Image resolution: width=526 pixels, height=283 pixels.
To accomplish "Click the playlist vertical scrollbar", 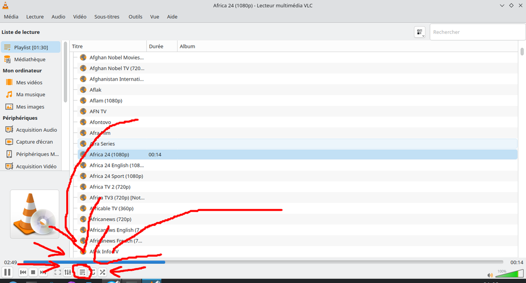I will point(522,52).
